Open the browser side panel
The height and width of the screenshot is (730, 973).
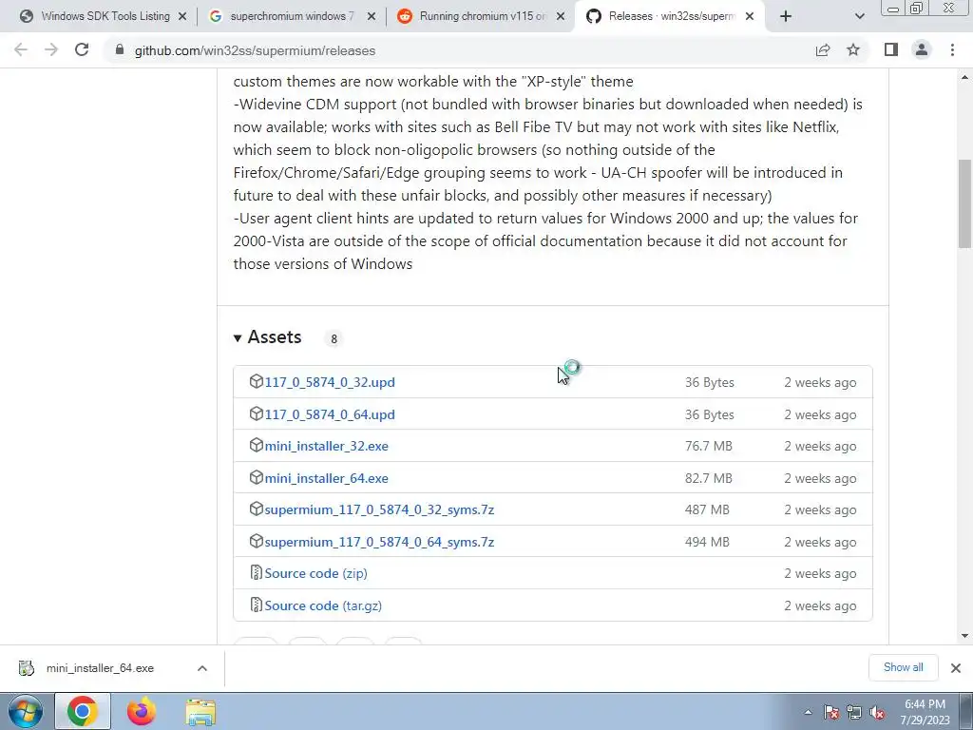click(891, 49)
